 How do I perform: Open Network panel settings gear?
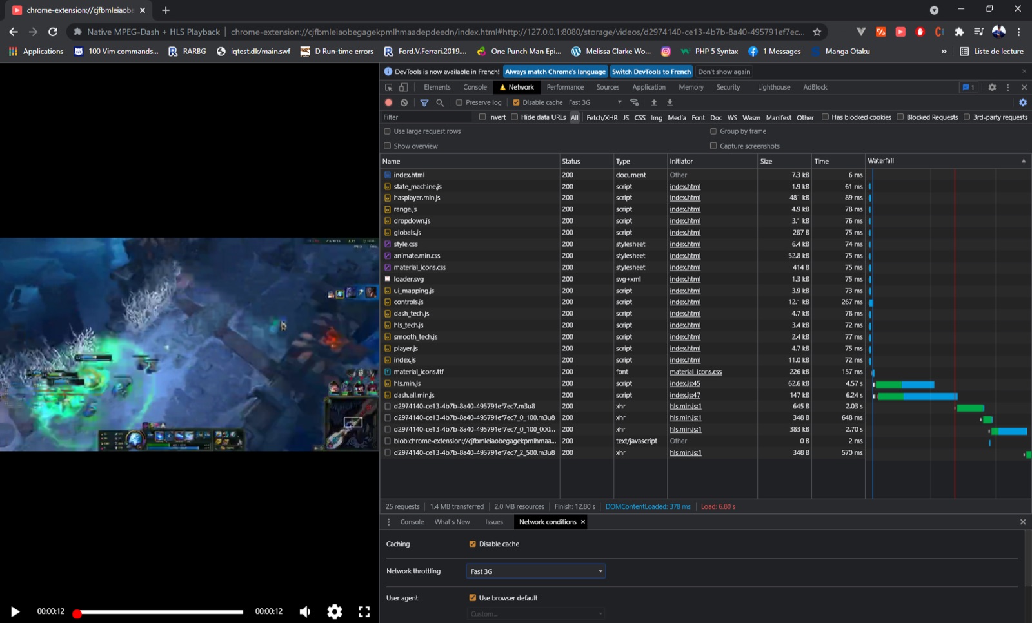tap(1023, 102)
